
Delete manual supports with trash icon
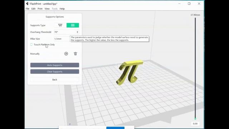(75, 54)
